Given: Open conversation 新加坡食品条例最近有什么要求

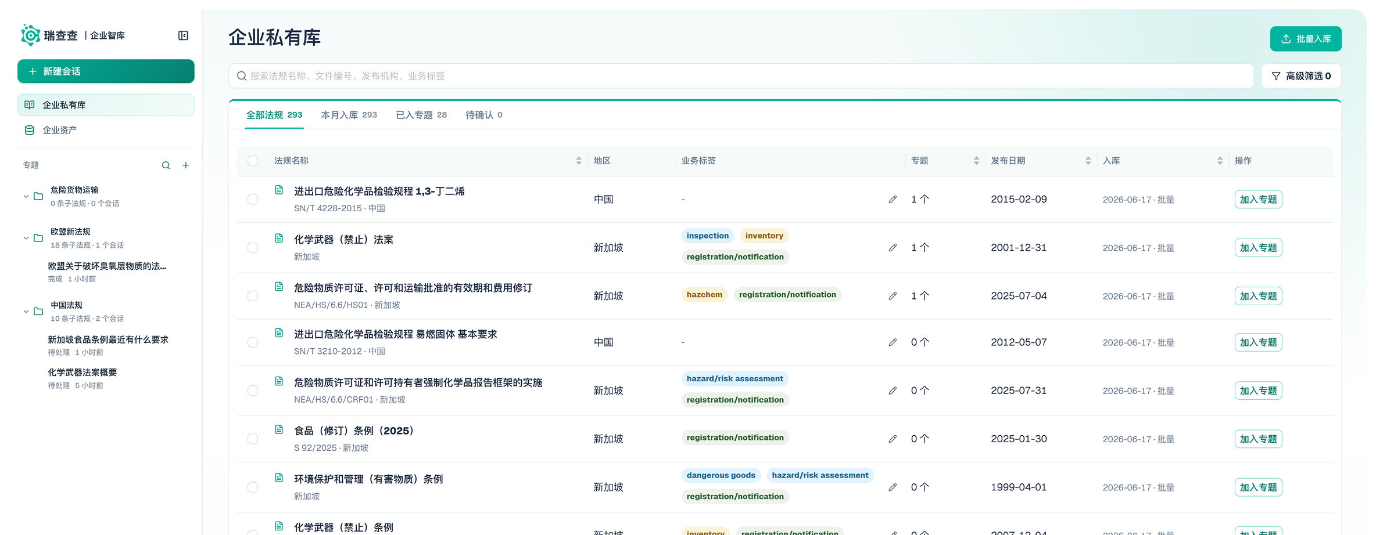Looking at the screenshot, I should pyautogui.click(x=108, y=345).
